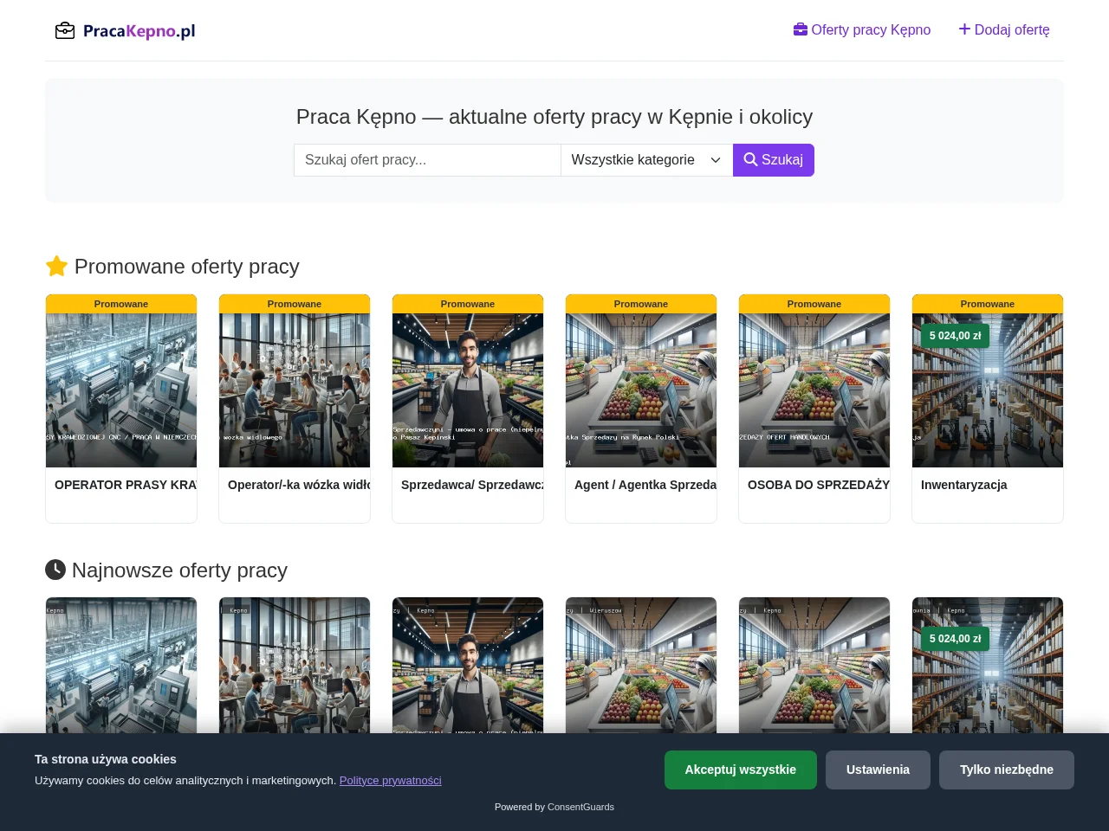Open the Sprzedawca/ Sprzedawczyni promoted card image

pyautogui.click(x=468, y=390)
